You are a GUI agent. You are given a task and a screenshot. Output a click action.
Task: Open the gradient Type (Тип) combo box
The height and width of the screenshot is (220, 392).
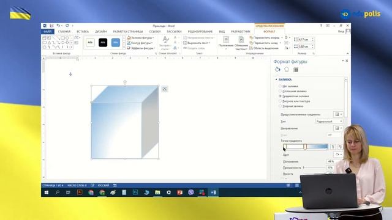329,122
